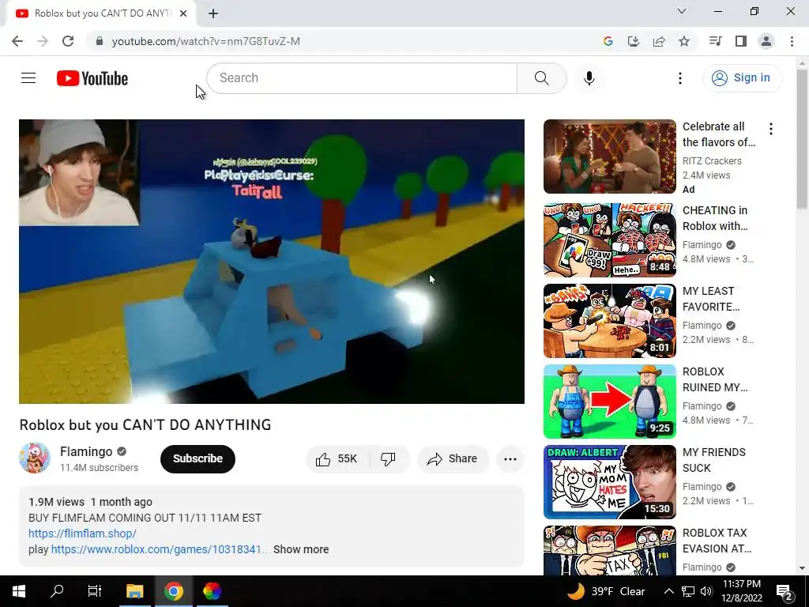Open Chrome three-dot menu
This screenshot has height=607, width=809.
792,41
